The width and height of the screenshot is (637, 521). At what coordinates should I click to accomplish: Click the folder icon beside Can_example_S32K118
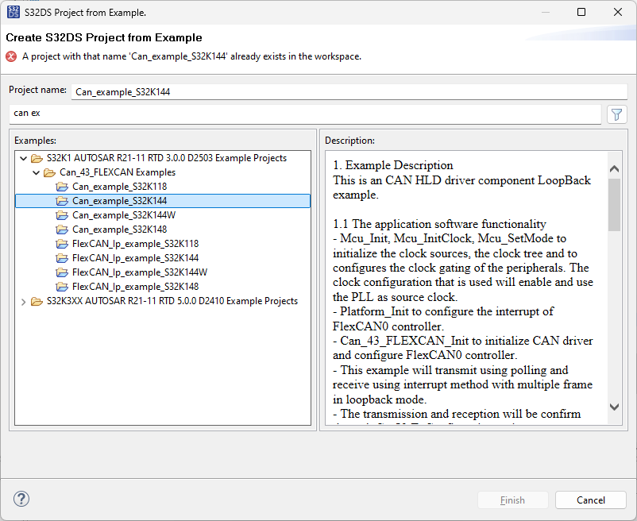pos(63,187)
